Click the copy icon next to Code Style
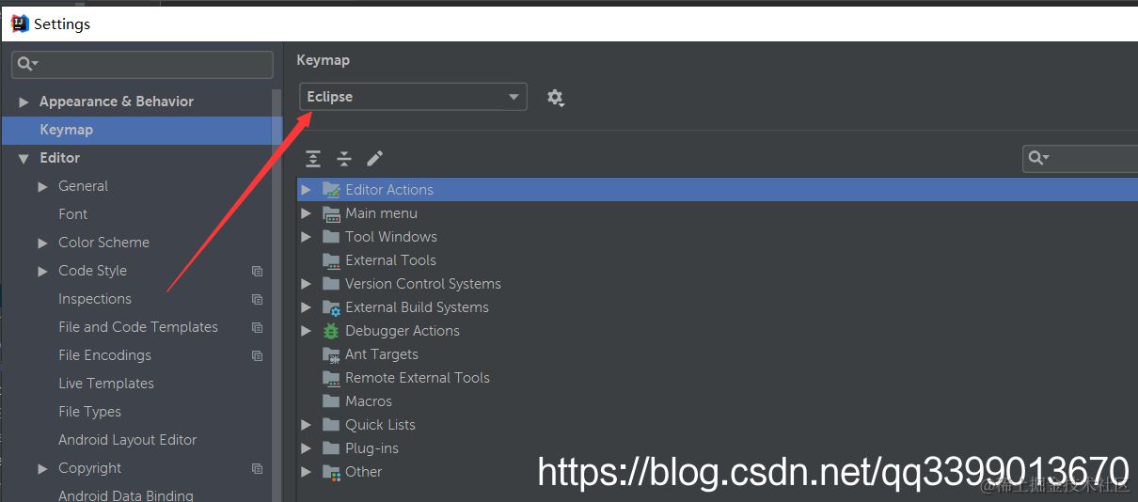Screen dimensions: 1138x502 (257, 271)
